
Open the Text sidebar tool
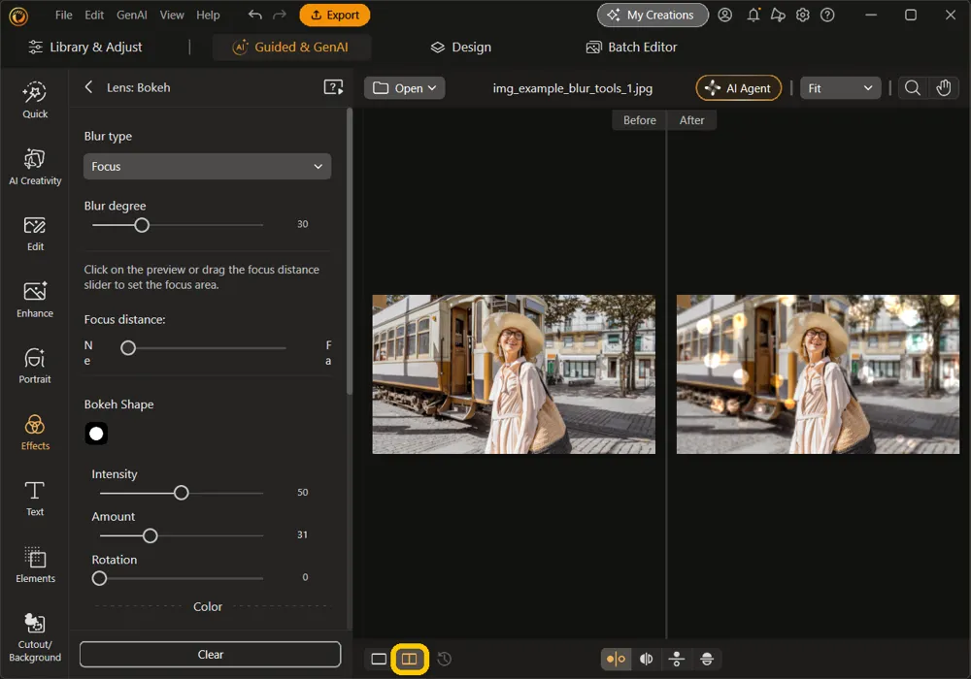(x=35, y=499)
